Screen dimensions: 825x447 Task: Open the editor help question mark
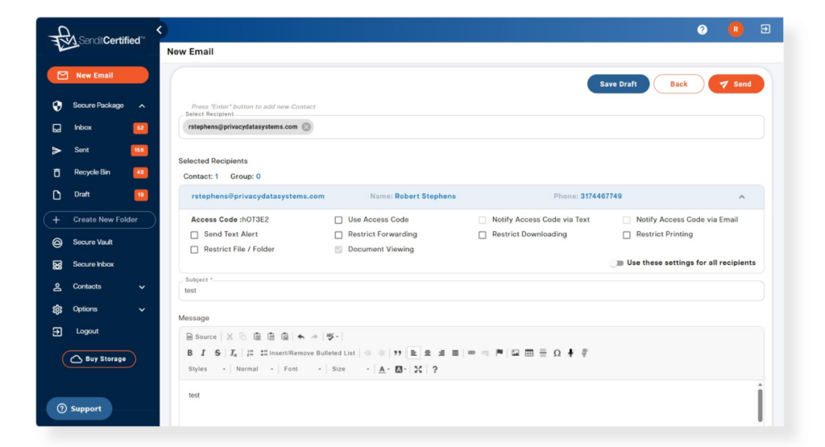click(434, 369)
